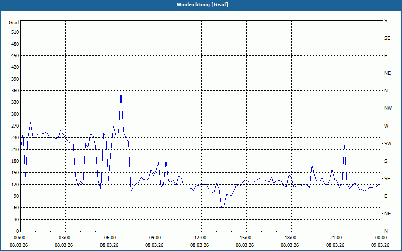Select the 90 degree y-axis label
402x251 pixels.
tap(15, 196)
